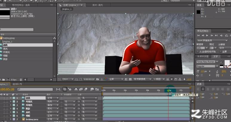
Task: Open track matte dropdown for layer 2
Action: tap(70, 102)
